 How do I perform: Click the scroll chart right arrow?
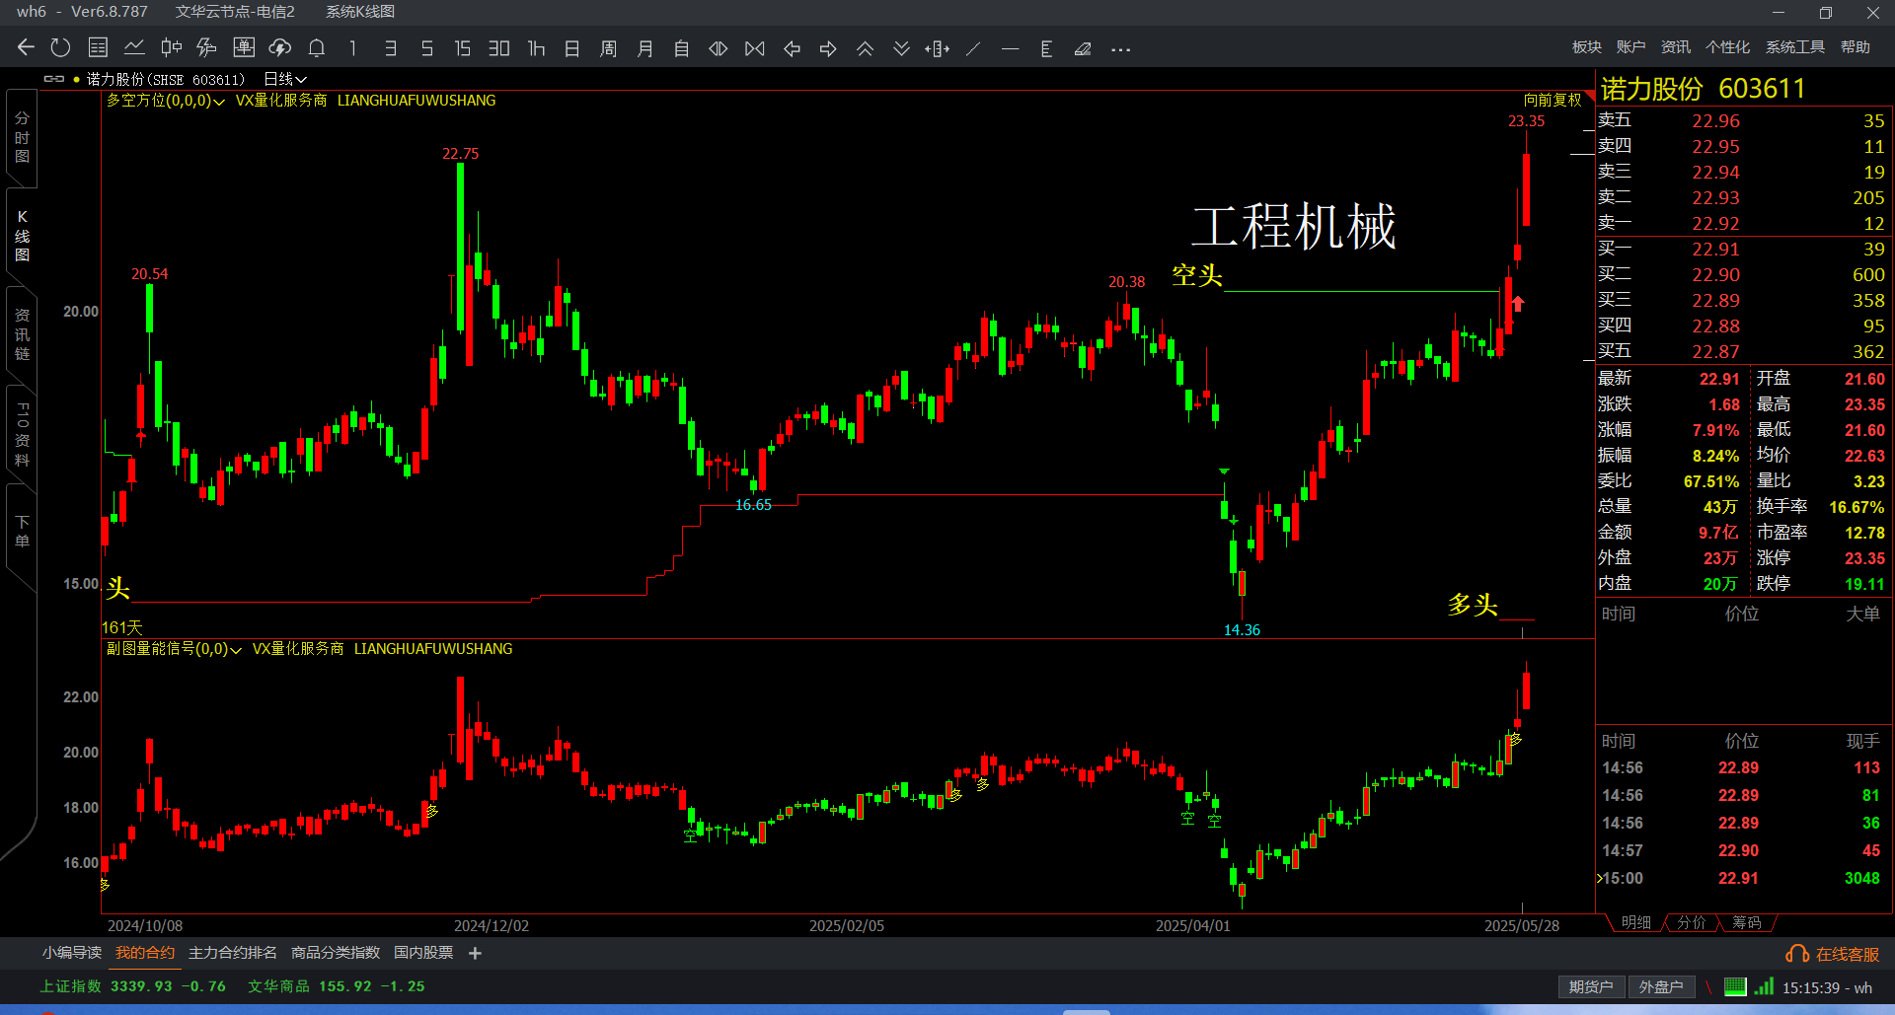[x=828, y=47]
